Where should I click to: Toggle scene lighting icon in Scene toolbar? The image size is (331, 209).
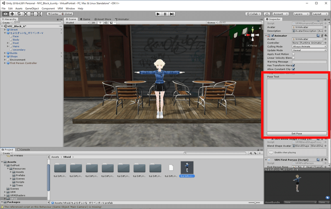(x=100, y=23)
